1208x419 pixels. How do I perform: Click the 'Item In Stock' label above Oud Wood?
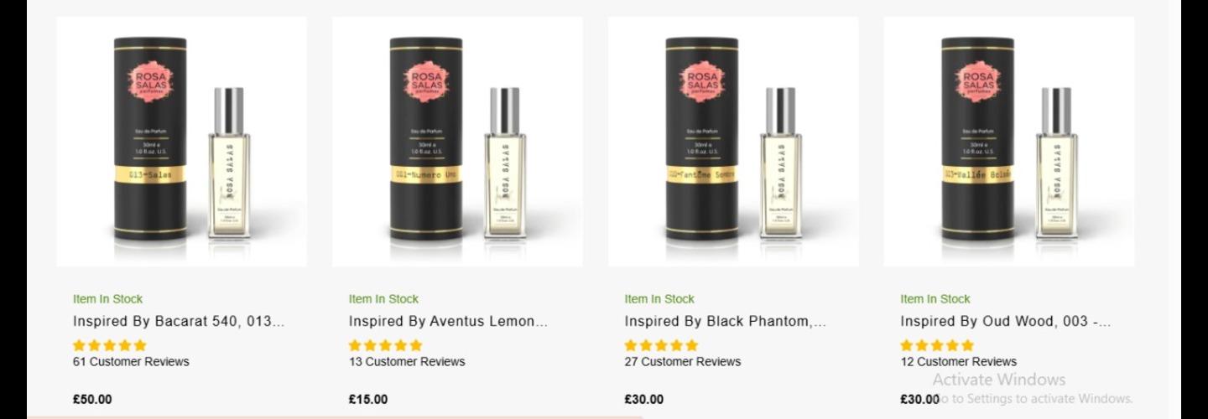click(935, 299)
